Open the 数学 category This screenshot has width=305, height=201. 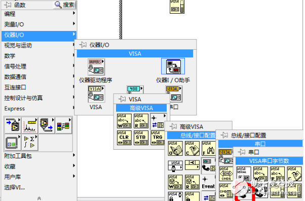(39, 56)
